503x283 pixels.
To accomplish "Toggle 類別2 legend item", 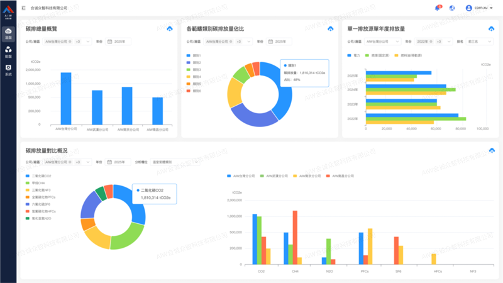I will pyautogui.click(x=194, y=62).
